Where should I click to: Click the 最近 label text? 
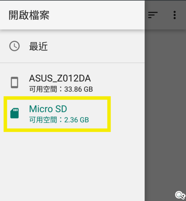pyautogui.click(x=39, y=46)
